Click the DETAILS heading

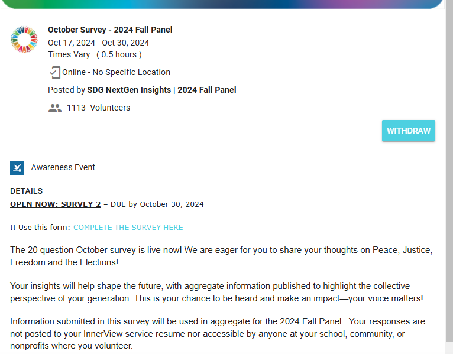point(27,191)
